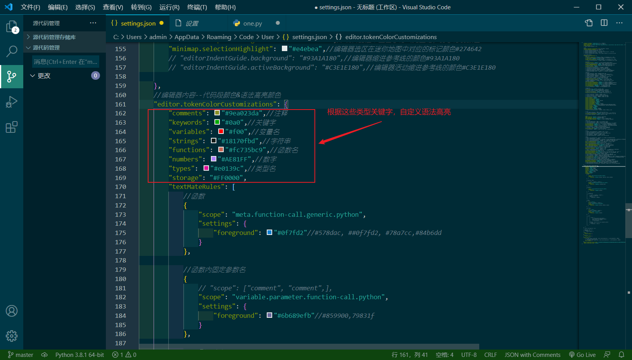The height and width of the screenshot is (360, 632).
Task: Click the feedback icon in status bar
Action: tap(607, 355)
